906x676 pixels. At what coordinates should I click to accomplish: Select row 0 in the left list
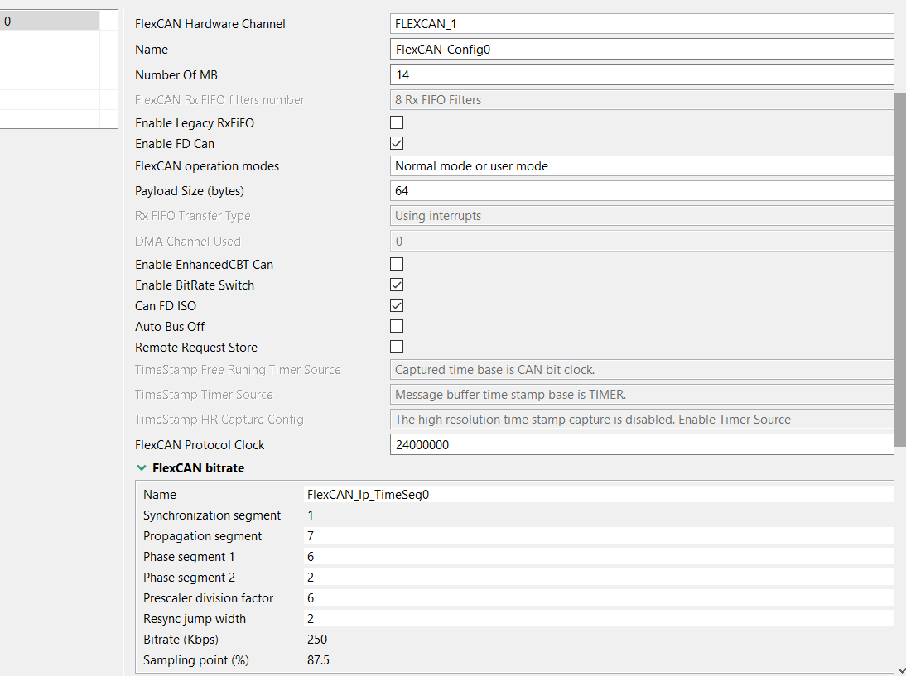pos(50,22)
